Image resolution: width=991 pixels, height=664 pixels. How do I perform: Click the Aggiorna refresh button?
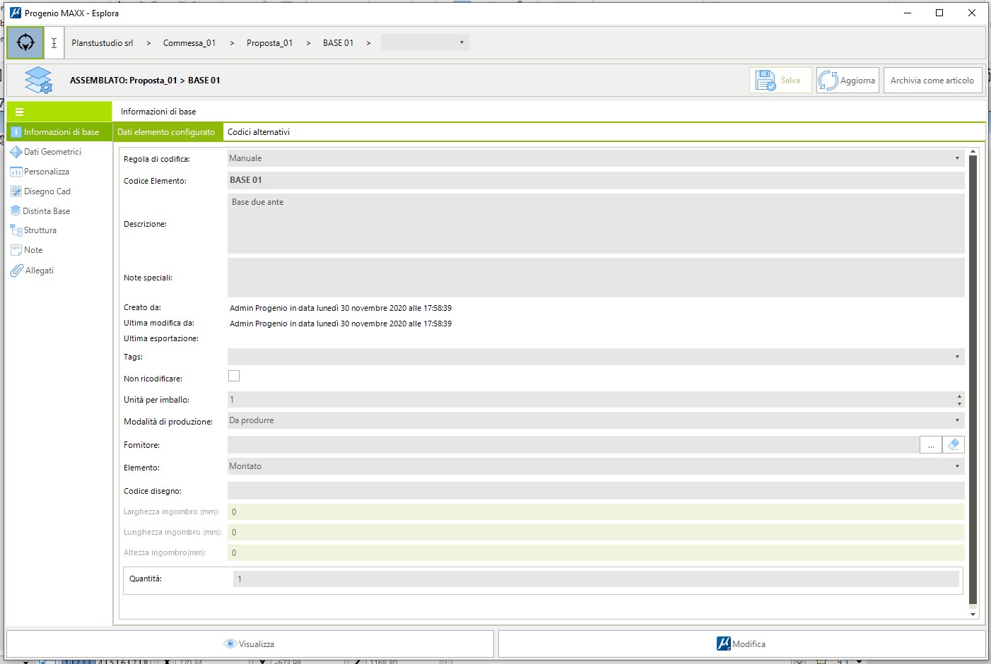coord(848,81)
